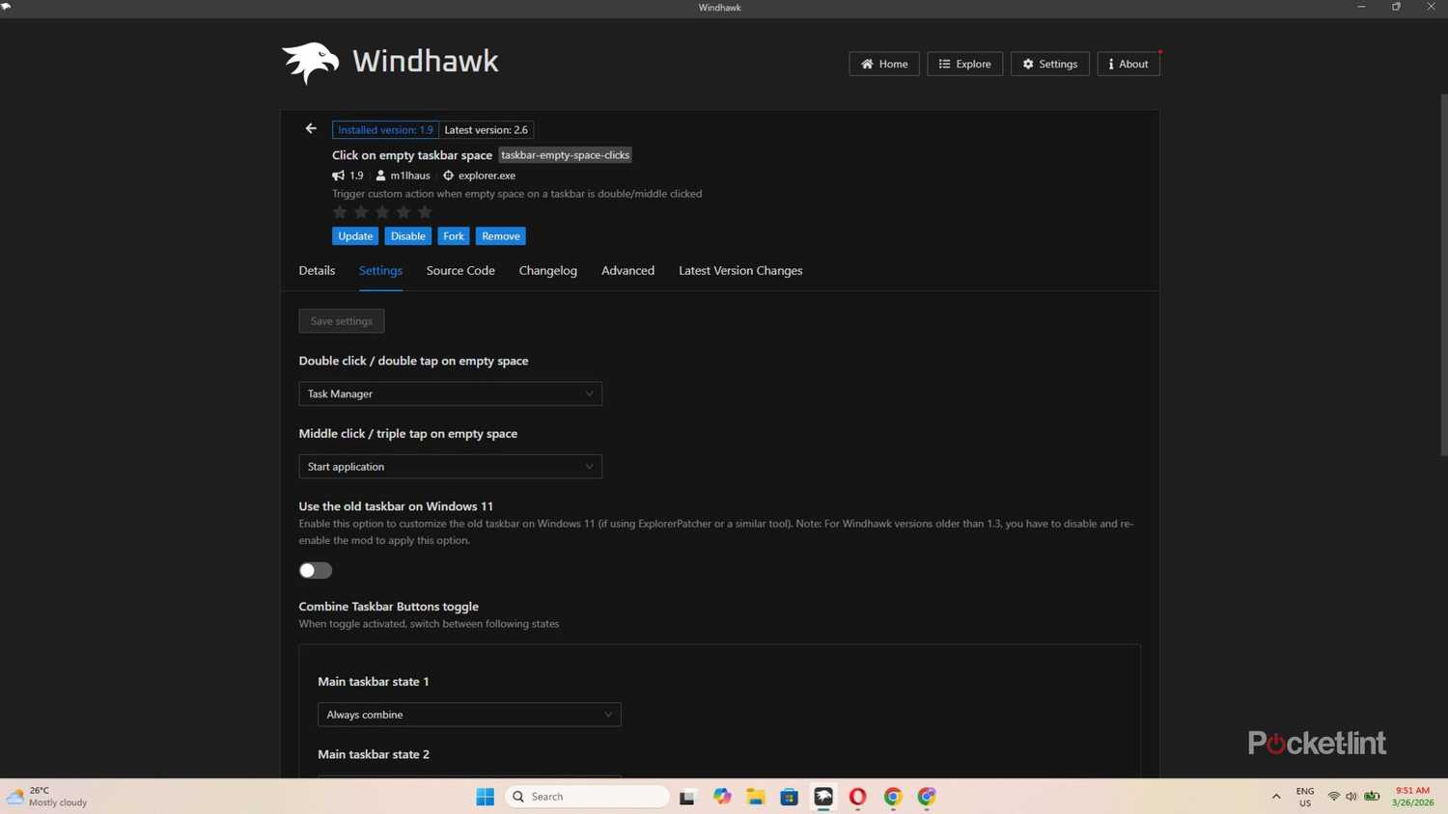This screenshot has height=814, width=1448.
Task: Launch Copilot from the taskbar
Action: (x=722, y=796)
